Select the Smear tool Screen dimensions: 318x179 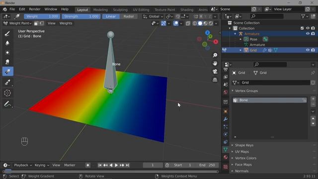(8, 62)
